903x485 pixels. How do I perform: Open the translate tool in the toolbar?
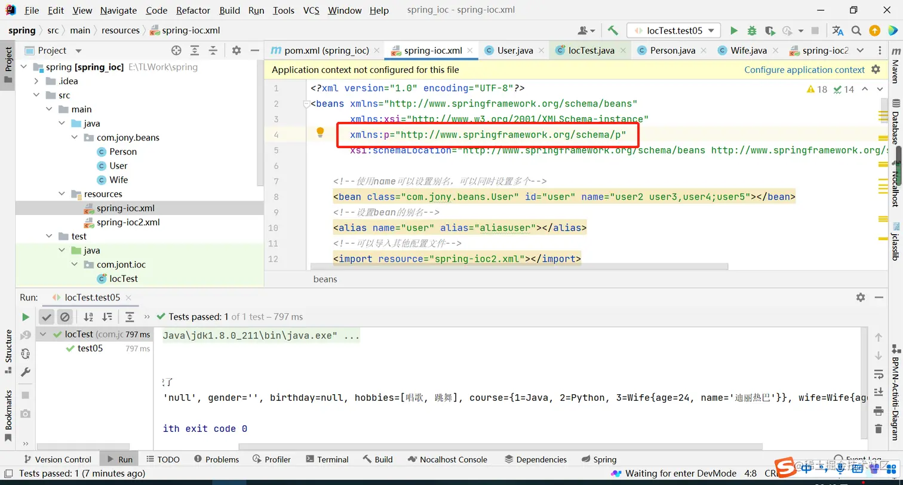(838, 30)
